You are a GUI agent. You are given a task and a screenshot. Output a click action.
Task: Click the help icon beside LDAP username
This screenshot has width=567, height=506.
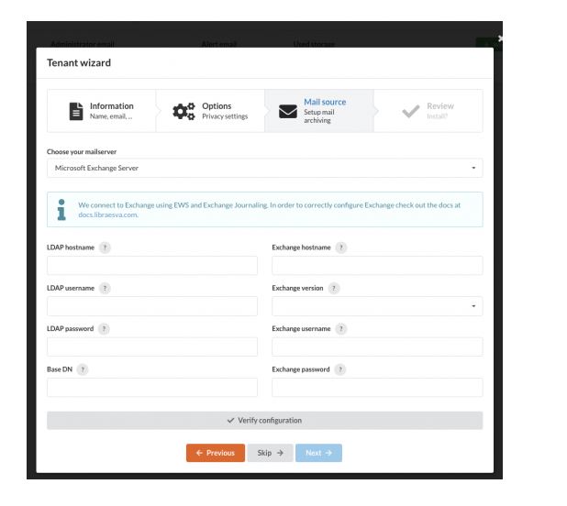pyautogui.click(x=105, y=288)
